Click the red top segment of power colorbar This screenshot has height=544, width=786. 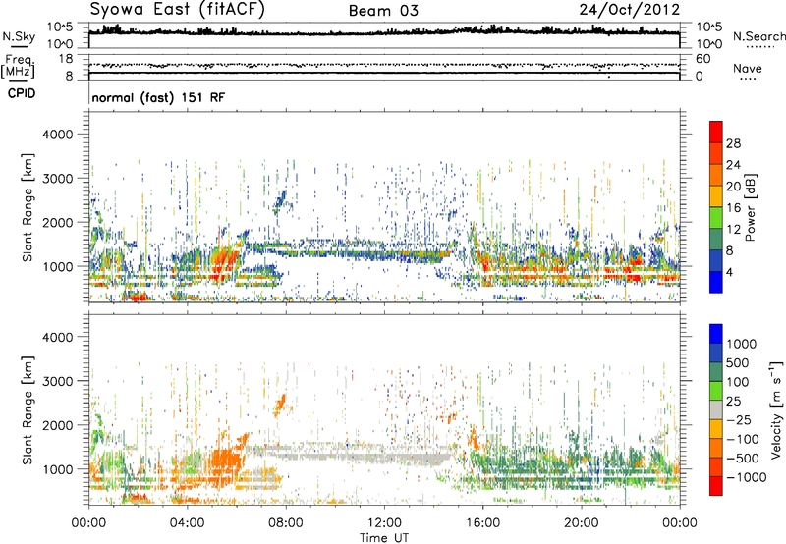pos(716,132)
